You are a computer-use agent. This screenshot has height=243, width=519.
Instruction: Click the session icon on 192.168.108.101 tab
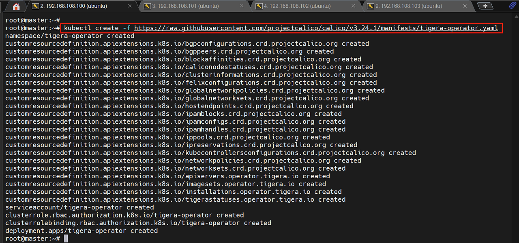[147, 6]
